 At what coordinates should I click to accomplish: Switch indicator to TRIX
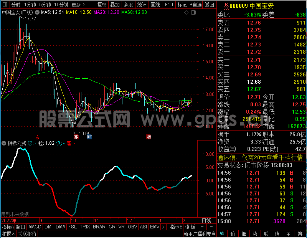85,227
